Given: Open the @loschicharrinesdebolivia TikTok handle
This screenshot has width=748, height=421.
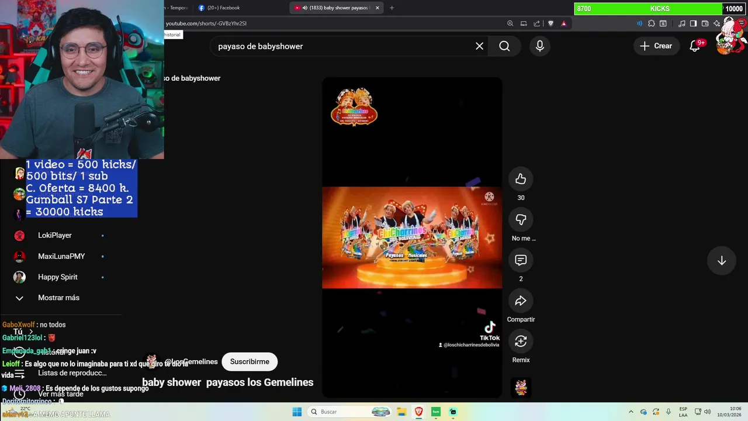Looking at the screenshot, I should tap(469, 345).
